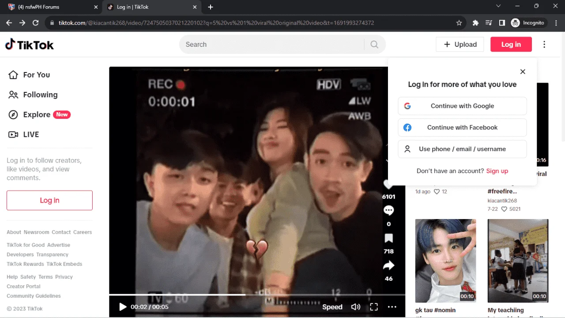Close the nsfwPH Forums tab
This screenshot has height=318, width=565.
point(96,7)
